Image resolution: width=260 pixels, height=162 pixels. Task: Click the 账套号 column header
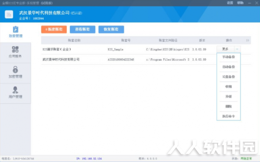(126, 40)
